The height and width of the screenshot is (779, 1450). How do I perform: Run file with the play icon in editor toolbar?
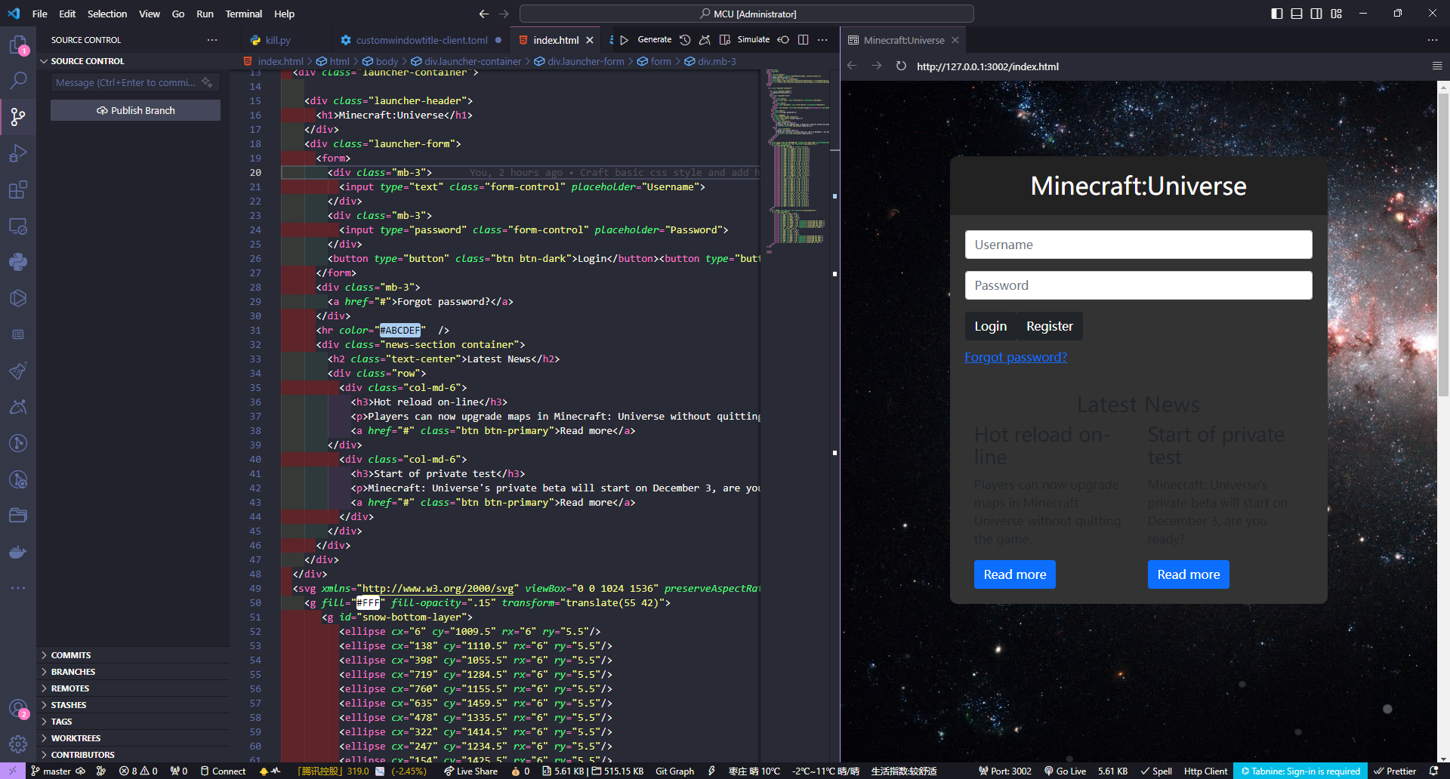(624, 40)
